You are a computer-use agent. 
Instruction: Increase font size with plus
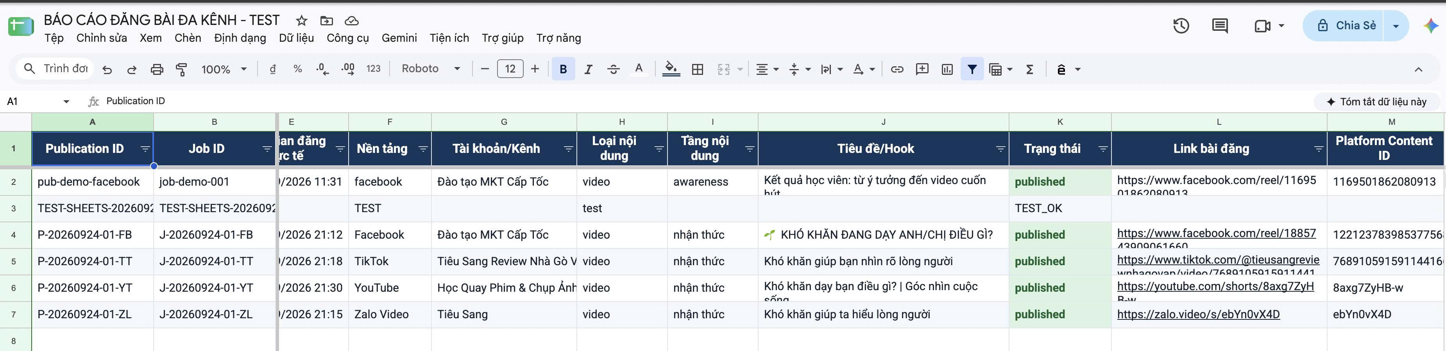point(535,69)
